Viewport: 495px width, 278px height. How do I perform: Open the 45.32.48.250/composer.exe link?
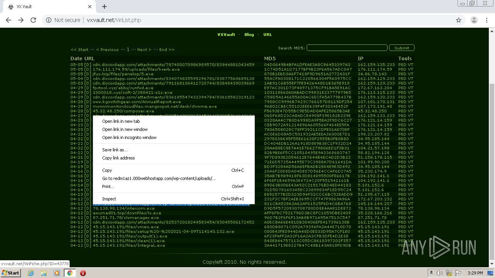(123, 111)
